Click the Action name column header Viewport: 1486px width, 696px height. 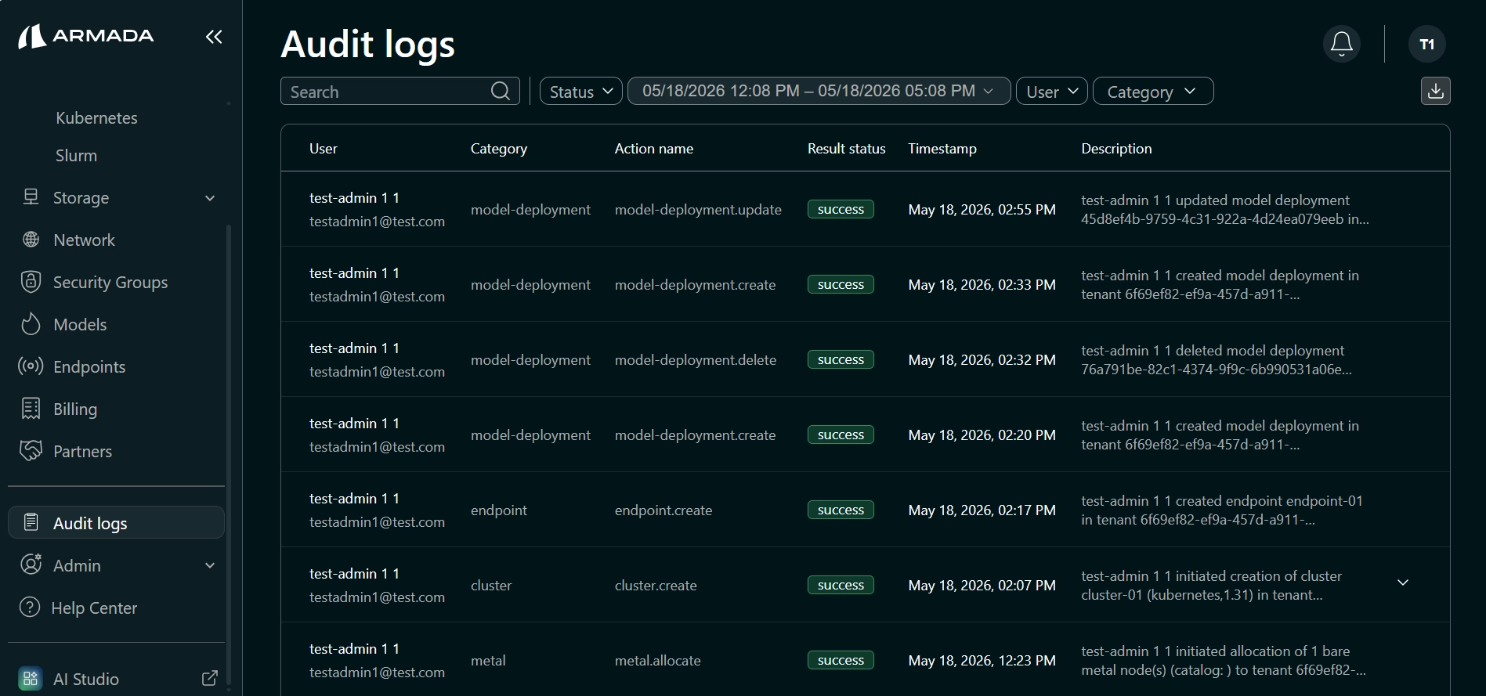point(653,149)
